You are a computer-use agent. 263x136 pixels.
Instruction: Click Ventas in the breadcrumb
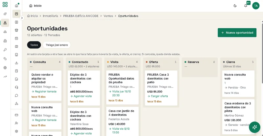(x=108, y=16)
